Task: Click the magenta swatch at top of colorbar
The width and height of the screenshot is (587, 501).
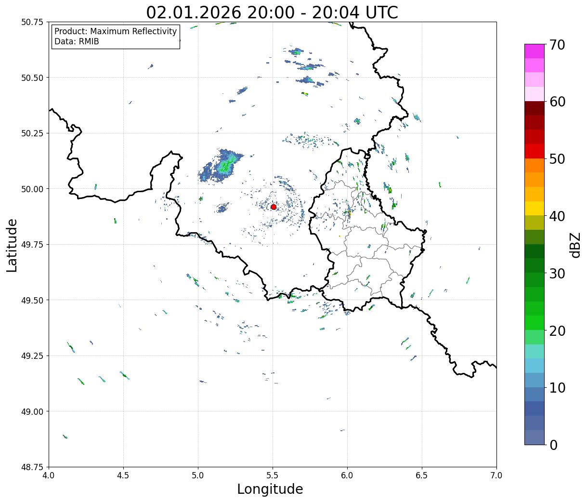Action: click(x=535, y=51)
